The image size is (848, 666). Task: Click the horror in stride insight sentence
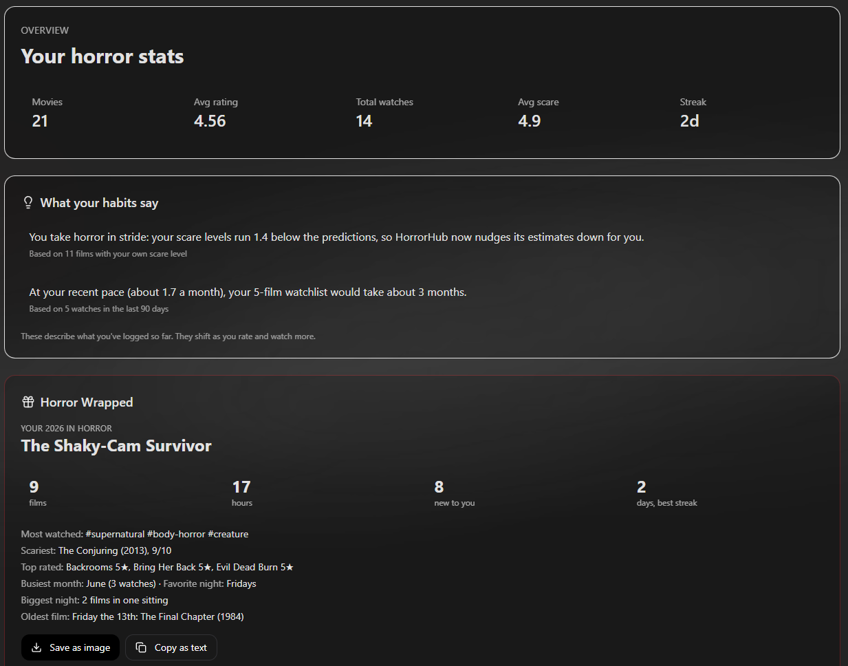click(x=336, y=237)
